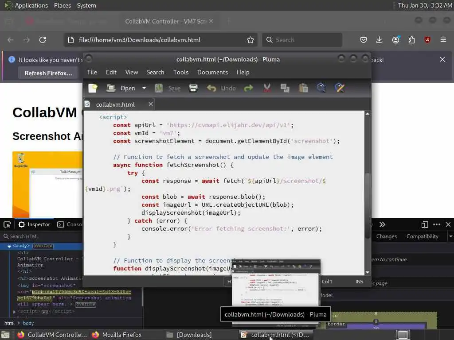Click the Redo arrow icon in Pluma

248,88
